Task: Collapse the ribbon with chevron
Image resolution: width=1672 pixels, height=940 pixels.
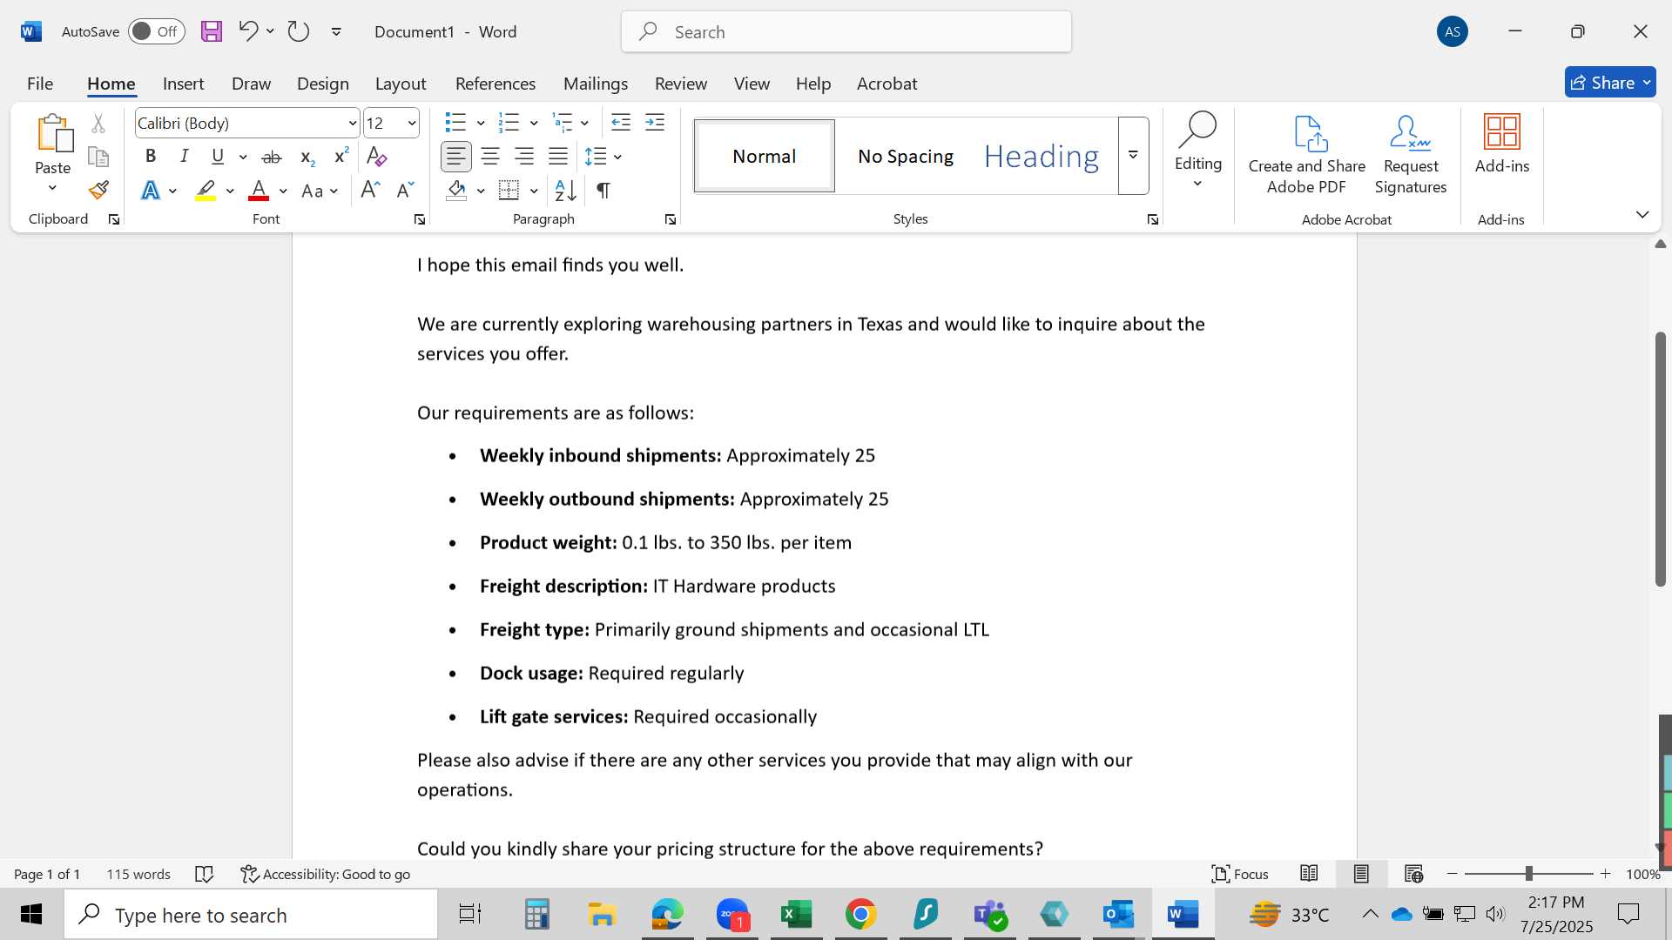Action: [x=1642, y=214]
